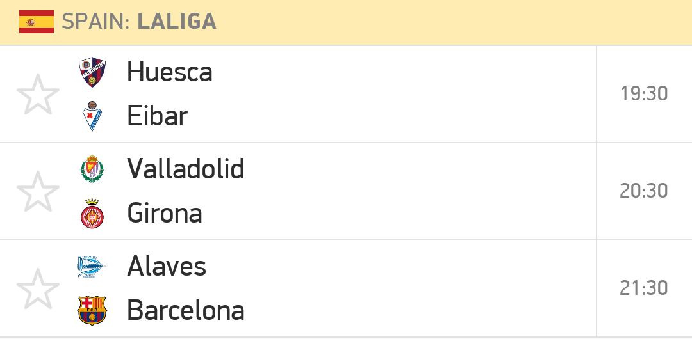Star the Valladolid vs Girona match
This screenshot has width=692, height=339.
38,191
